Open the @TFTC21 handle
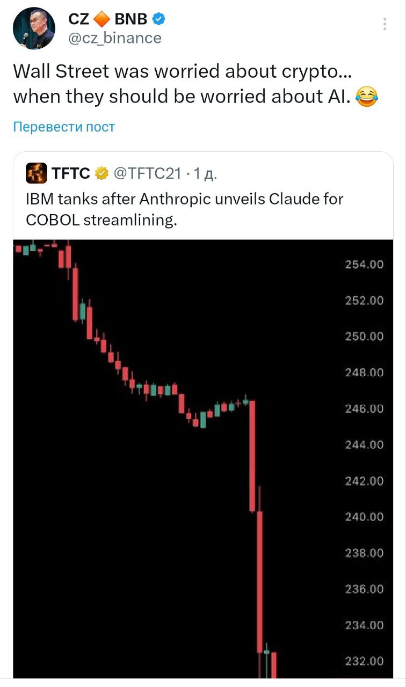The width and height of the screenshot is (406, 687). click(147, 173)
